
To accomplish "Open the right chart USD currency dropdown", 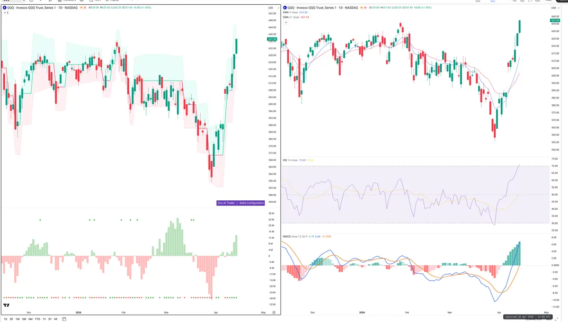I will pyautogui.click(x=554, y=8).
